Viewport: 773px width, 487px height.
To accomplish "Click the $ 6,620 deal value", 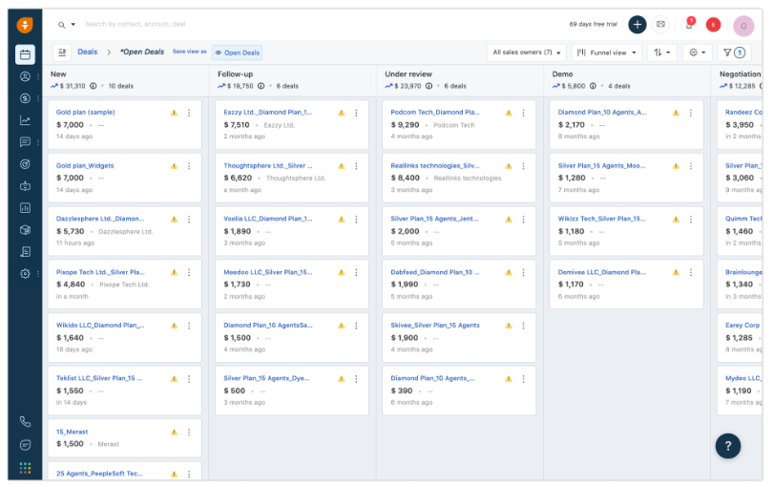I will coord(238,179).
